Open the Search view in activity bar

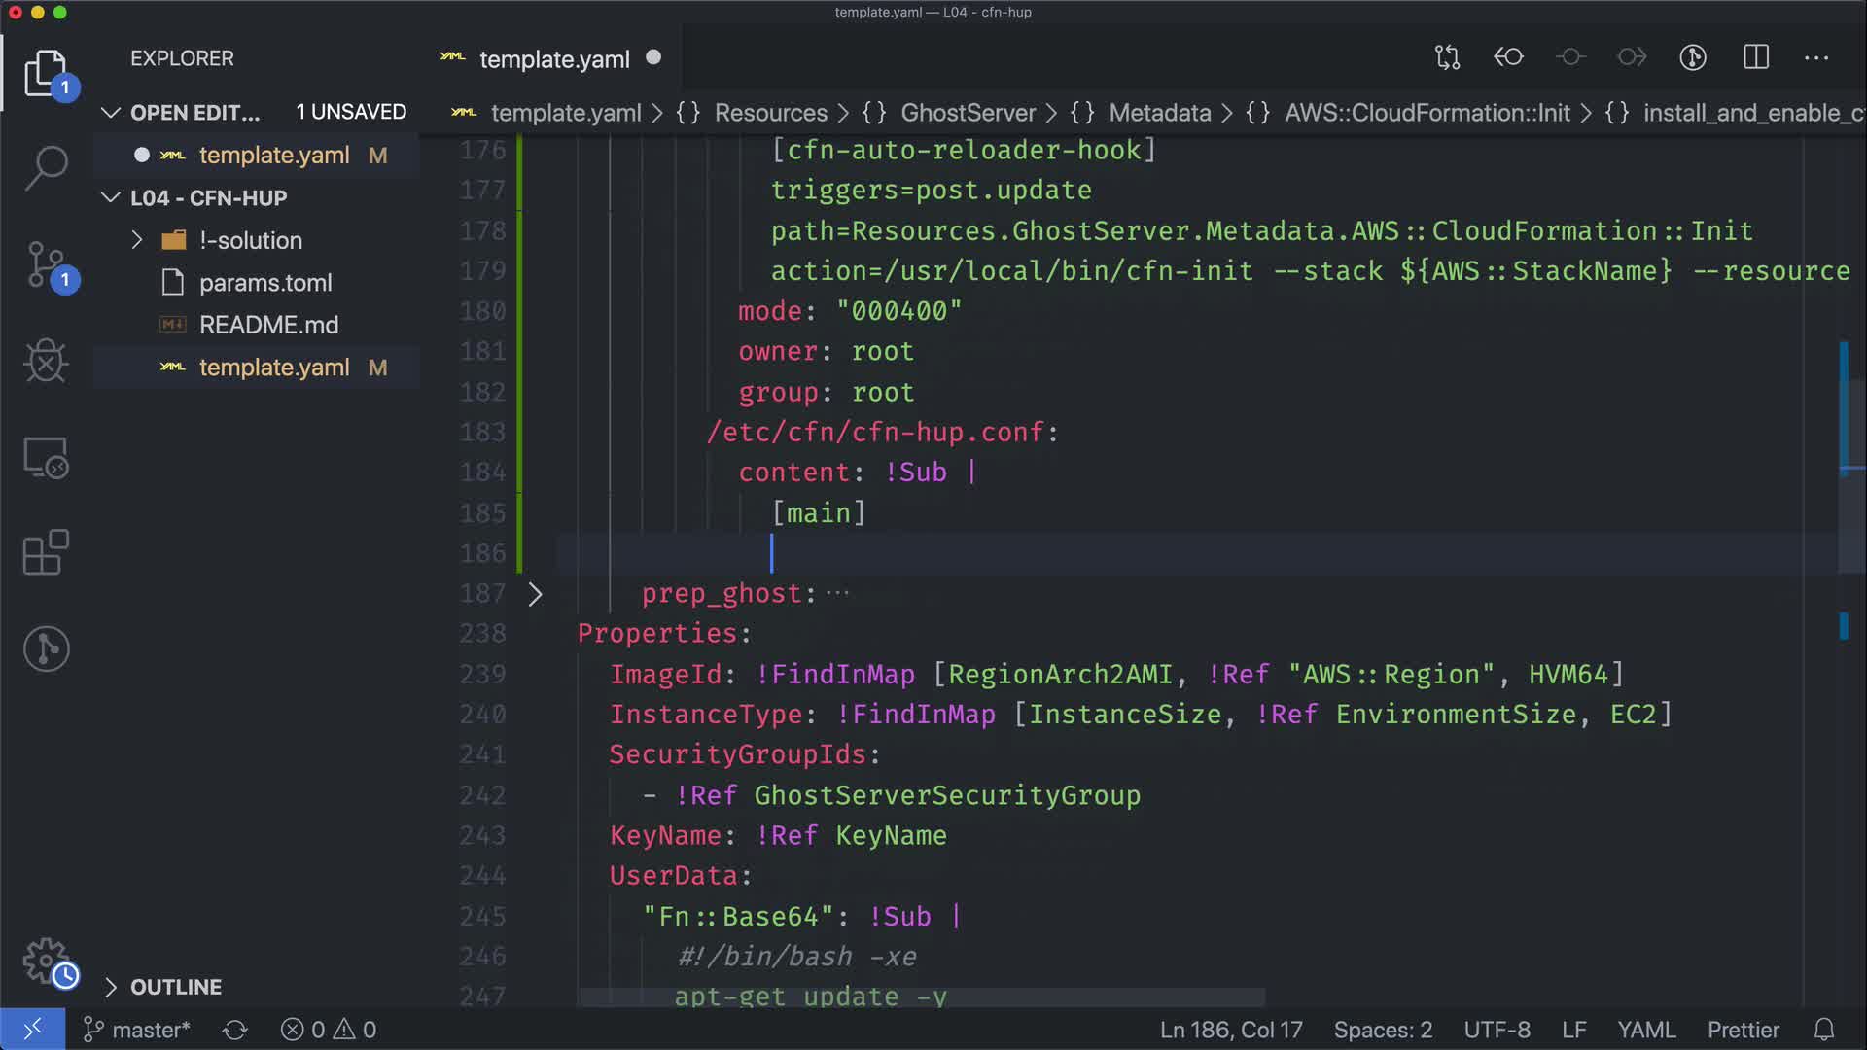coord(46,167)
